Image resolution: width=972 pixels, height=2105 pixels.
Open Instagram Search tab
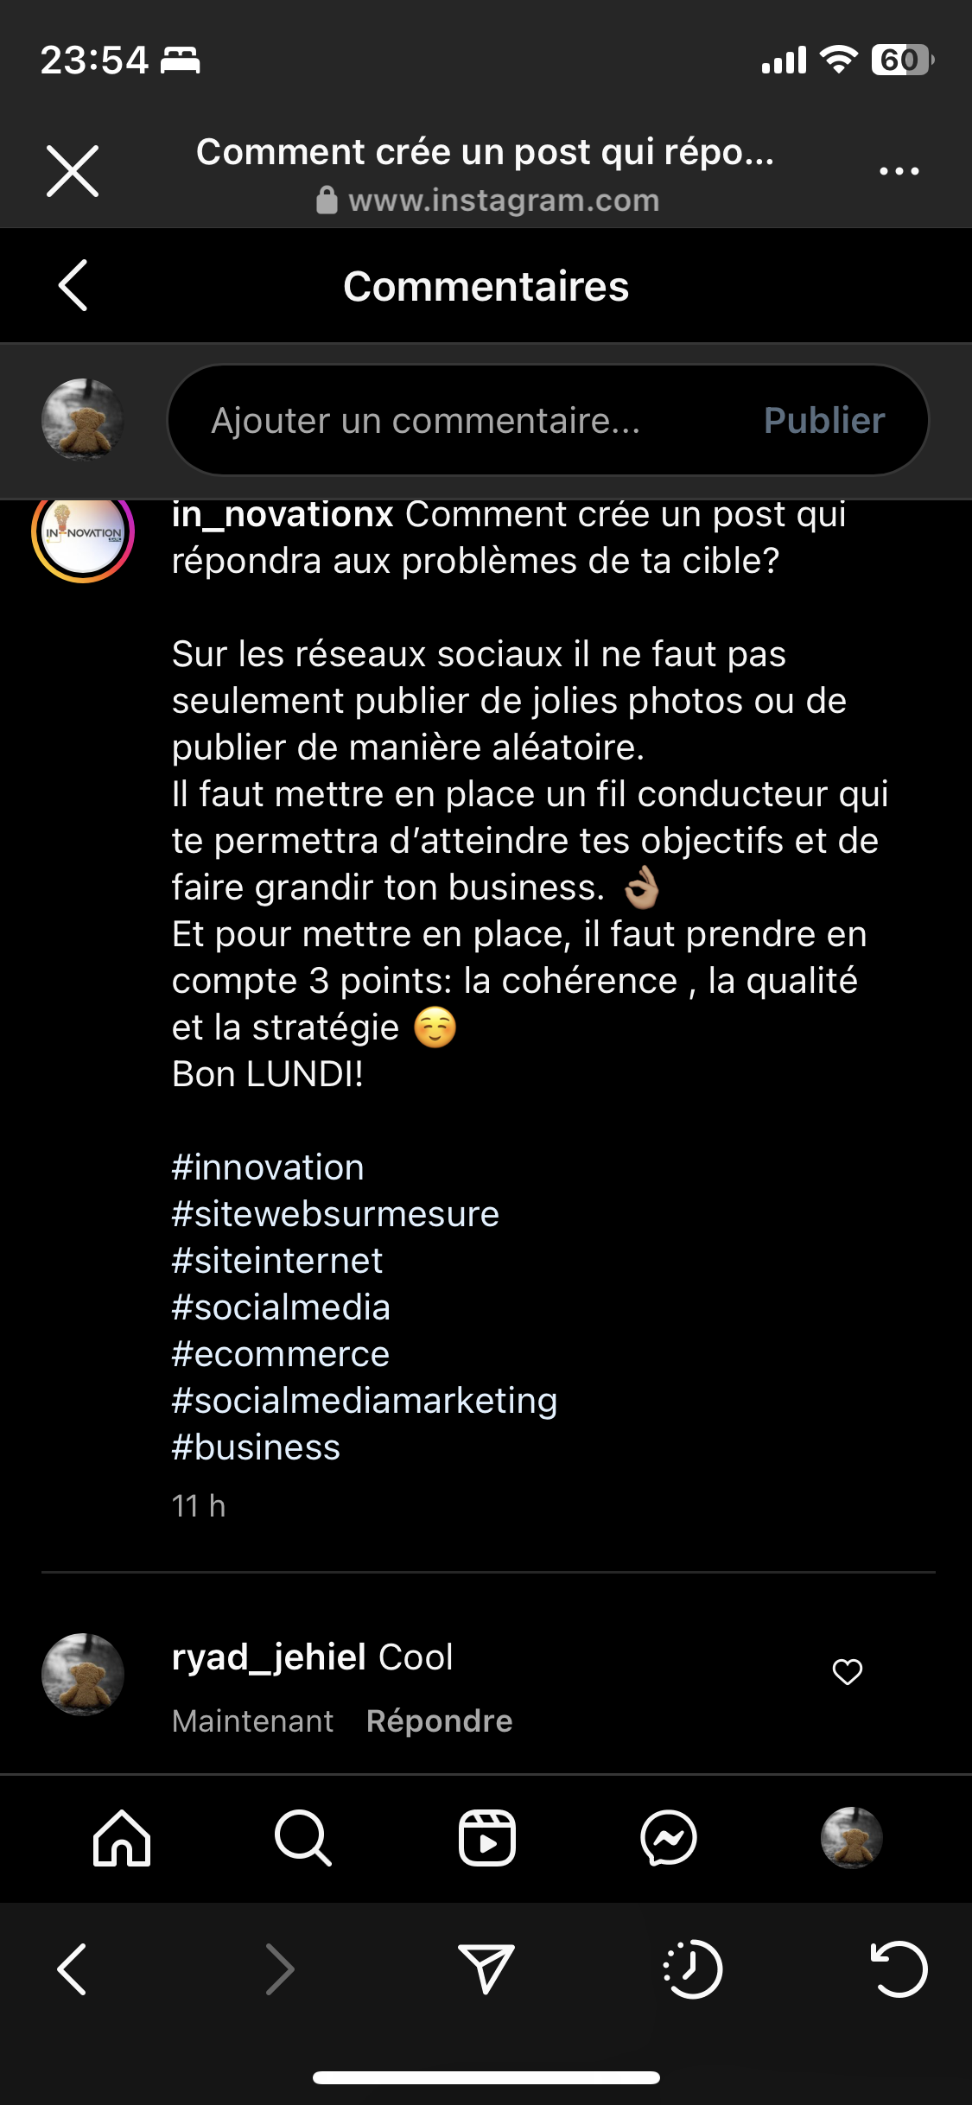pos(303,1838)
